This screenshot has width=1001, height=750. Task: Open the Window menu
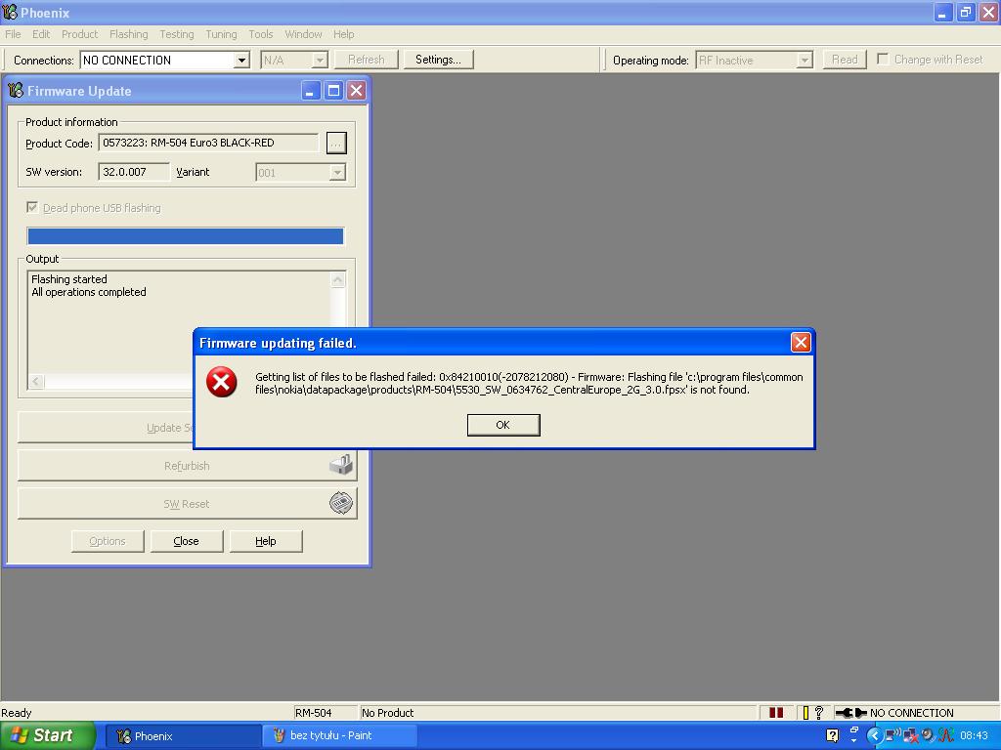click(x=303, y=34)
